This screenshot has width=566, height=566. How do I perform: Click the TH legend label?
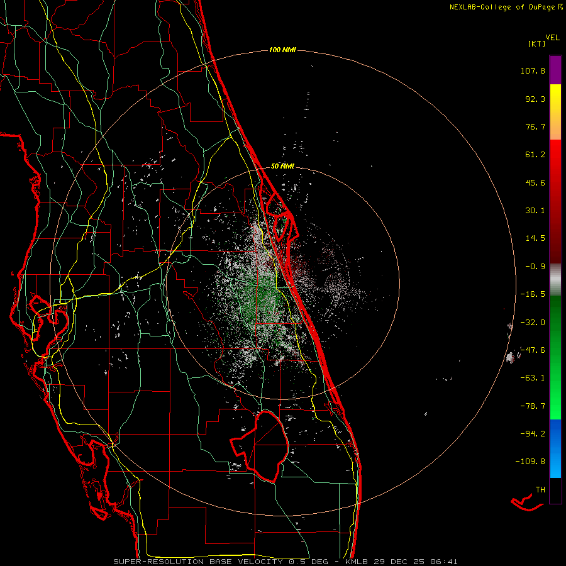(x=540, y=490)
